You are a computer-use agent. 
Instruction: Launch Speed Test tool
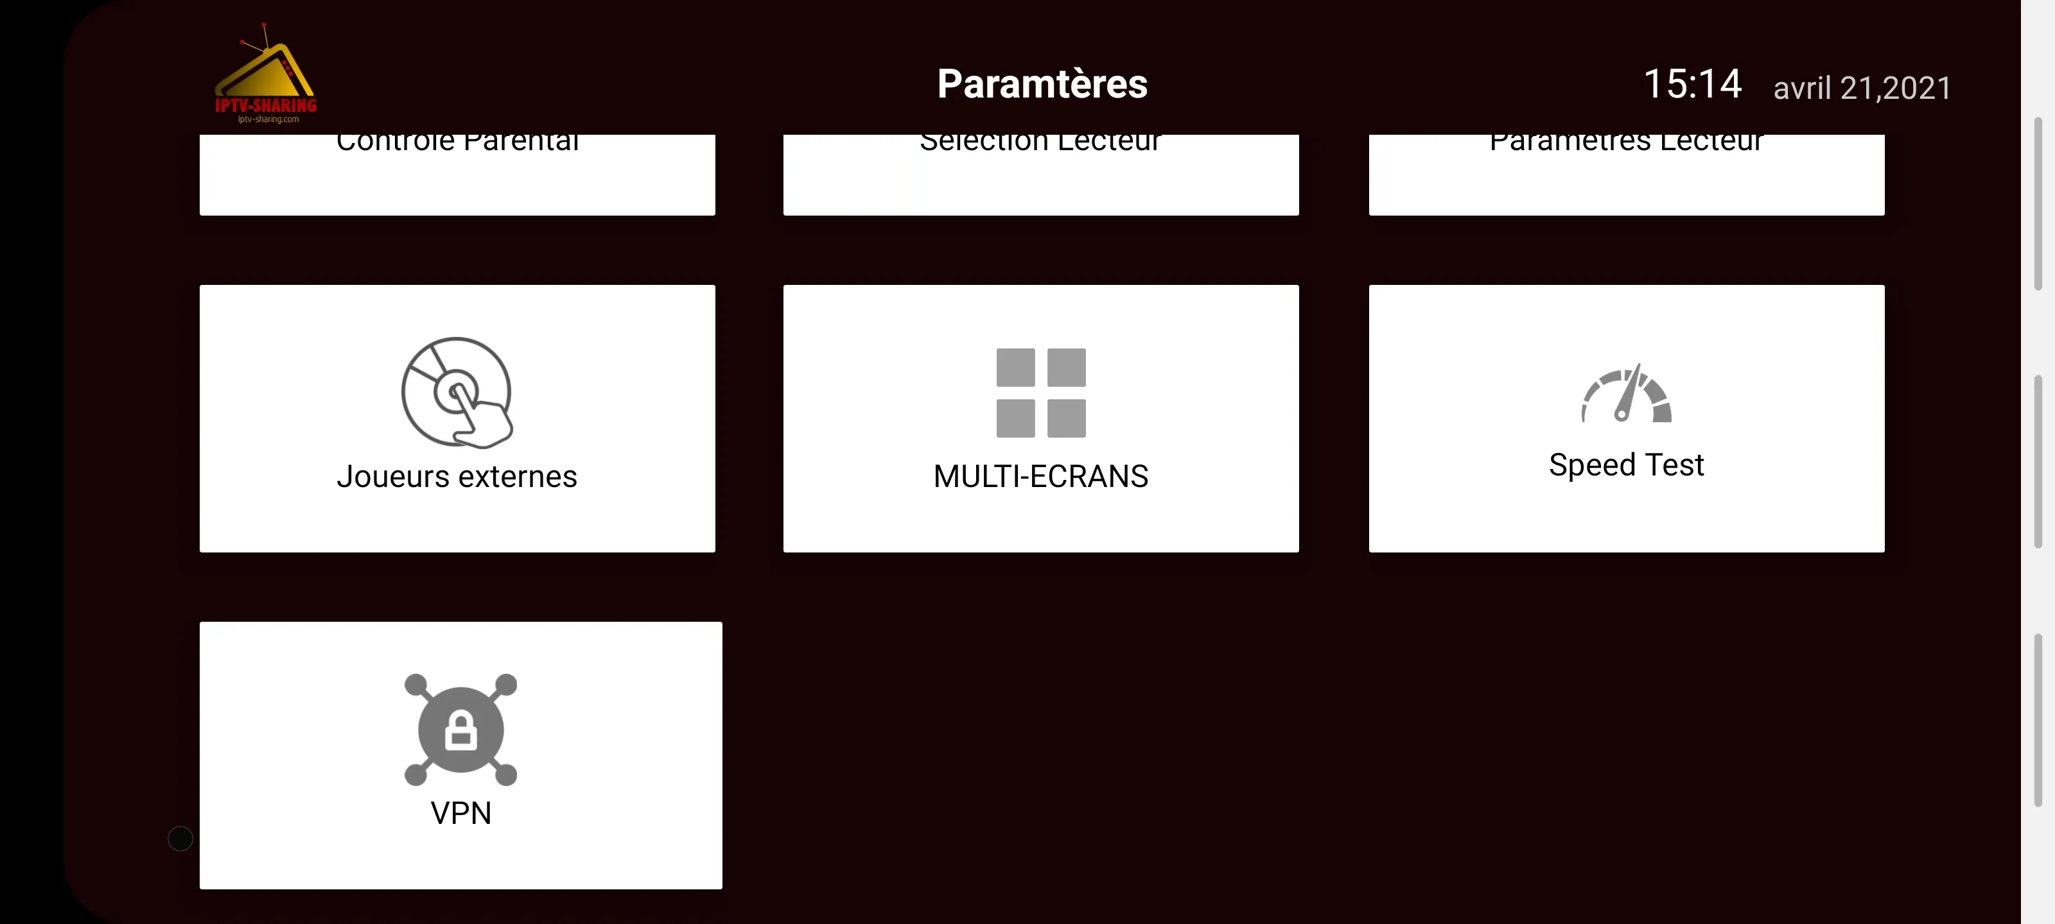click(1625, 418)
